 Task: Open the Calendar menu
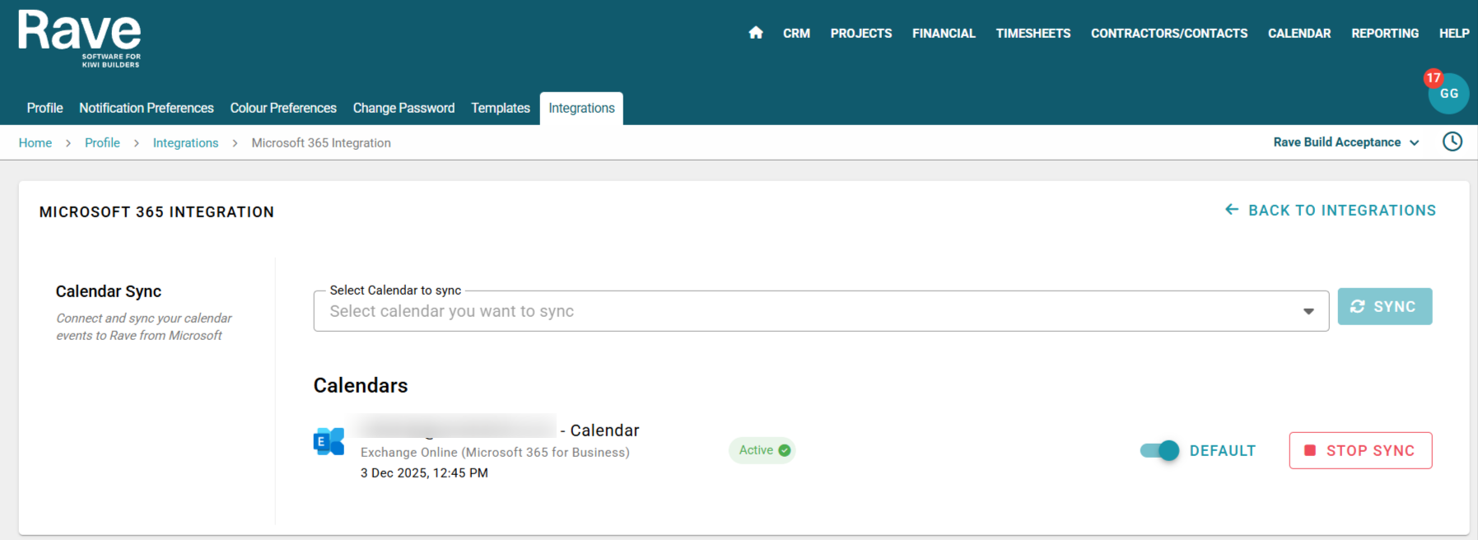pyautogui.click(x=1299, y=34)
